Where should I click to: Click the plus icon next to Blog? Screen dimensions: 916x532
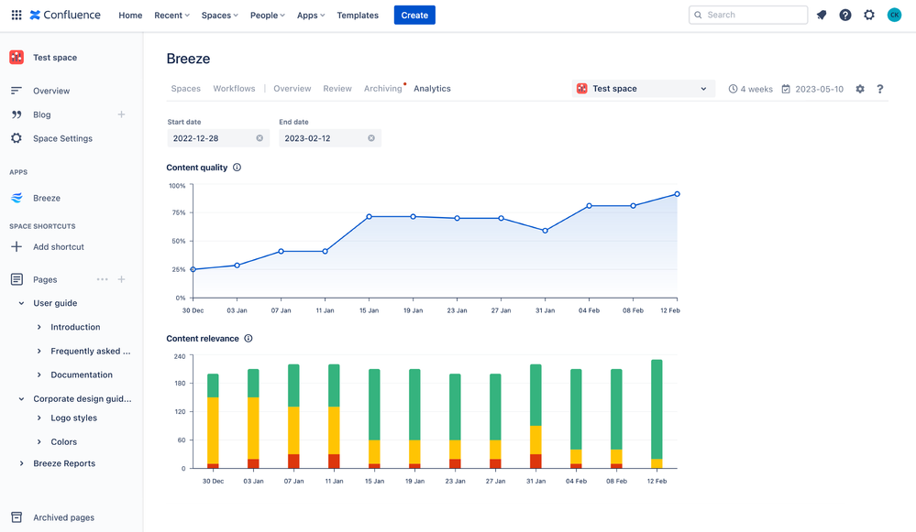(121, 114)
